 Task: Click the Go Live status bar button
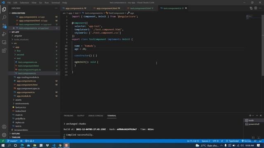[246, 141]
